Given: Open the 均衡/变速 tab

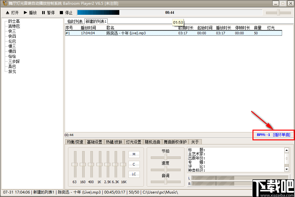Looking at the screenshot, I should click(75, 142).
